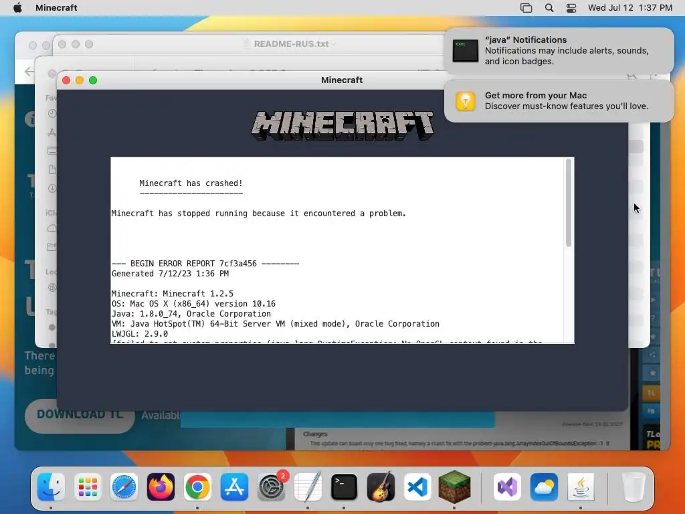This screenshot has height=514, width=685.
Task: Open System Settings with badge 2
Action: pos(272,487)
